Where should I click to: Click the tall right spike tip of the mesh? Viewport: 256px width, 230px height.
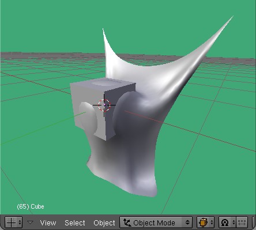coord(231,18)
